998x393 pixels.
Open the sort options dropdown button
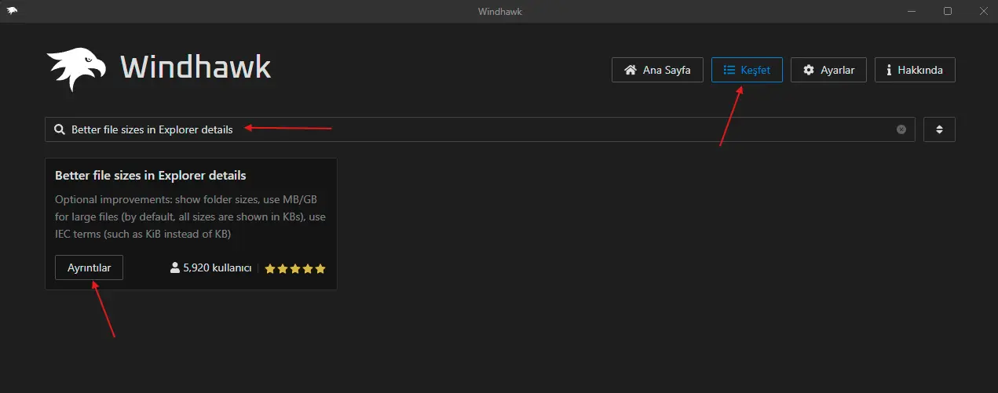pyautogui.click(x=939, y=129)
